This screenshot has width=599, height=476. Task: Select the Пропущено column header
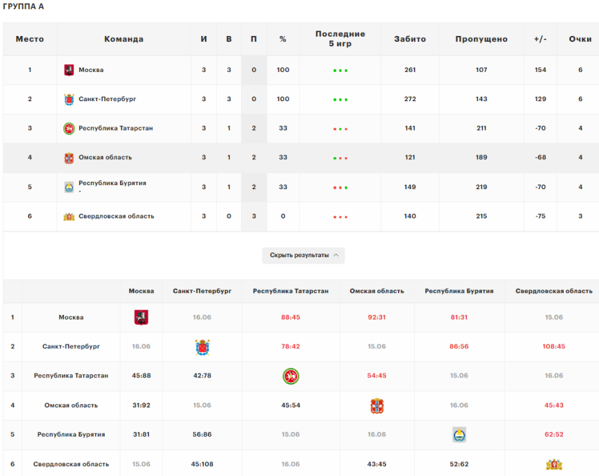click(x=481, y=39)
